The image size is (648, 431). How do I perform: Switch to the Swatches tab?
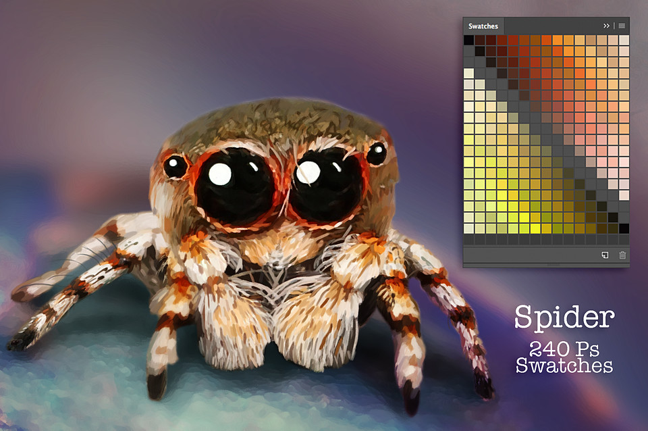pos(484,25)
